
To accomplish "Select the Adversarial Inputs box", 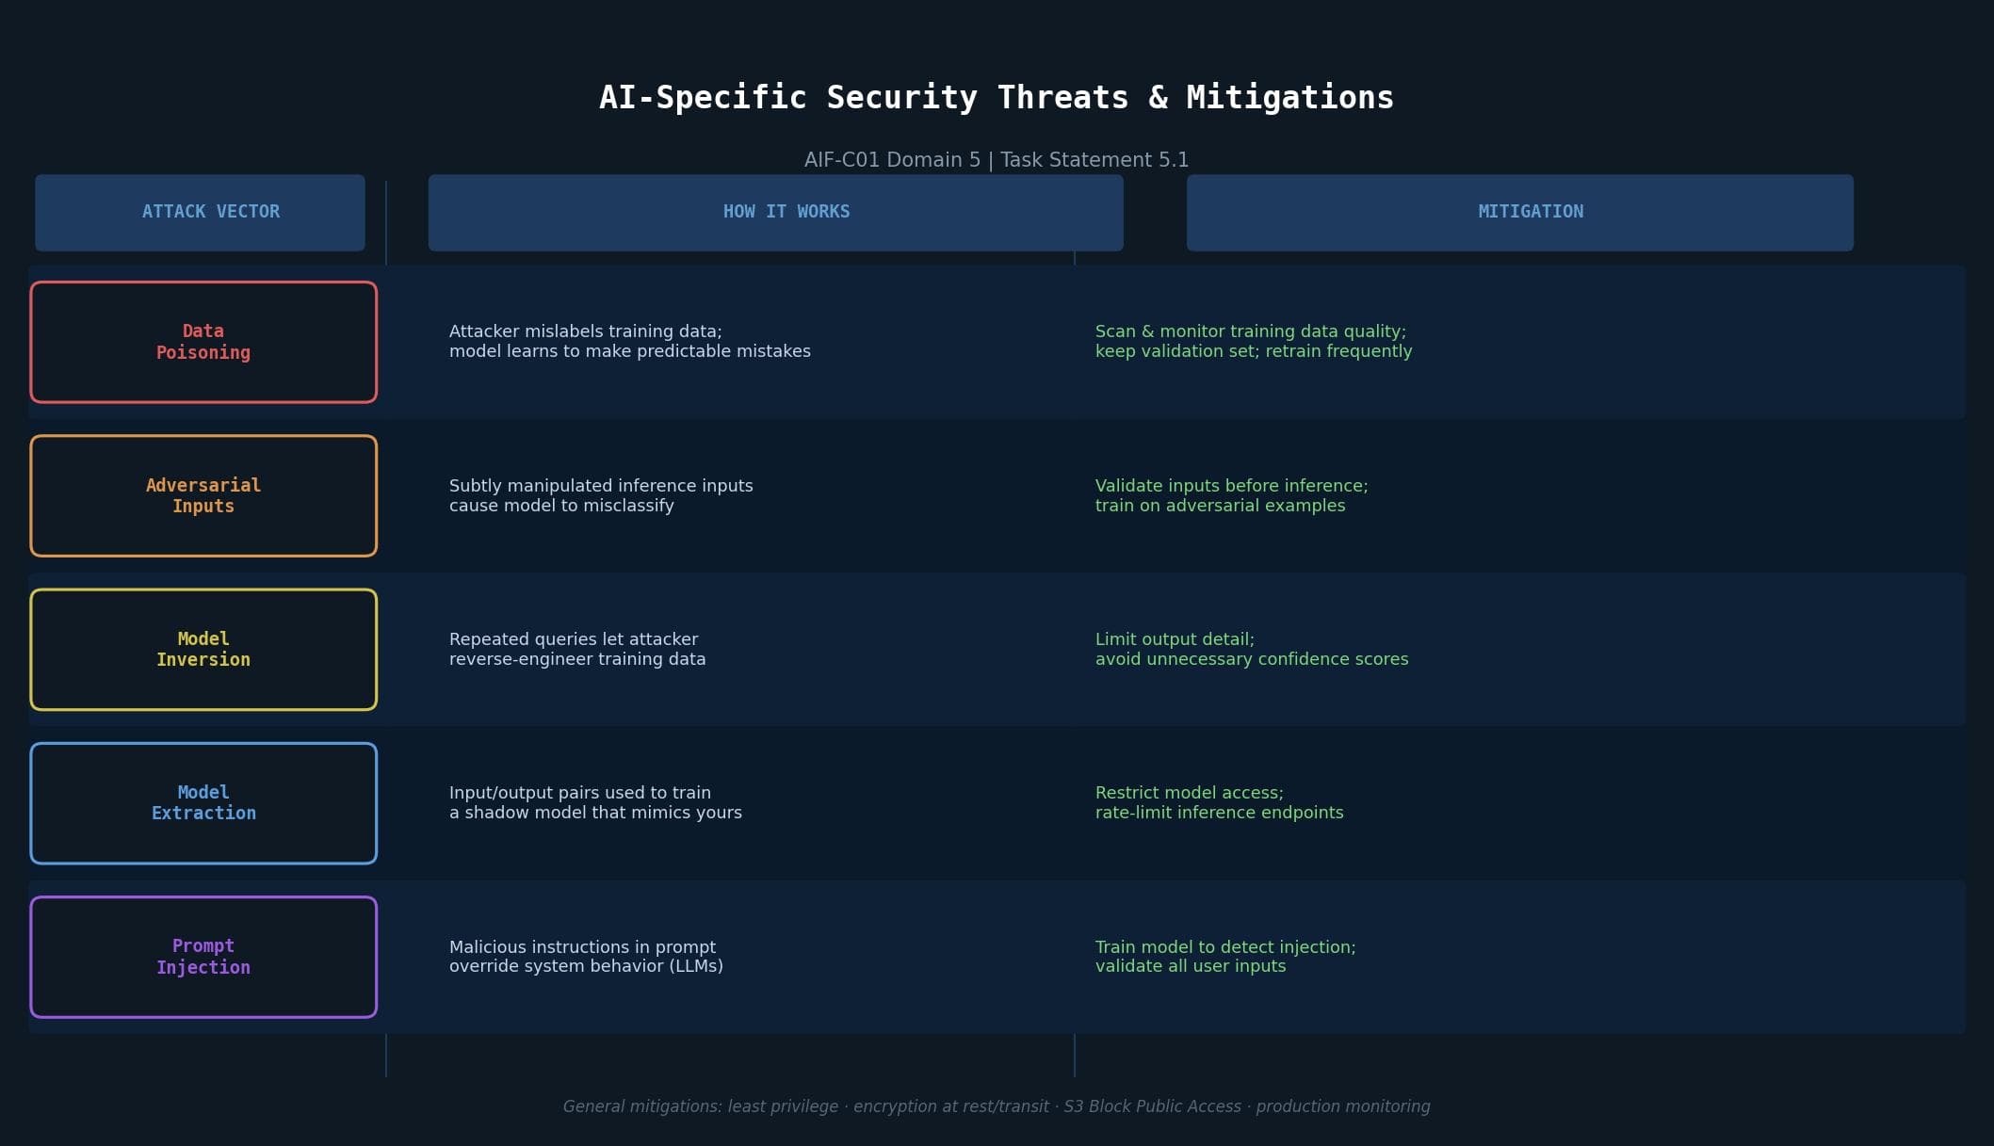I will point(203,495).
